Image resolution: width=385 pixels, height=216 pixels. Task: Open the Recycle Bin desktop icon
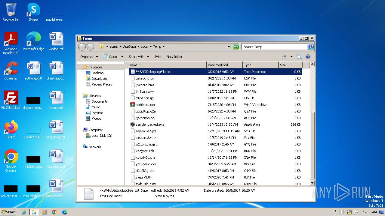(11, 12)
